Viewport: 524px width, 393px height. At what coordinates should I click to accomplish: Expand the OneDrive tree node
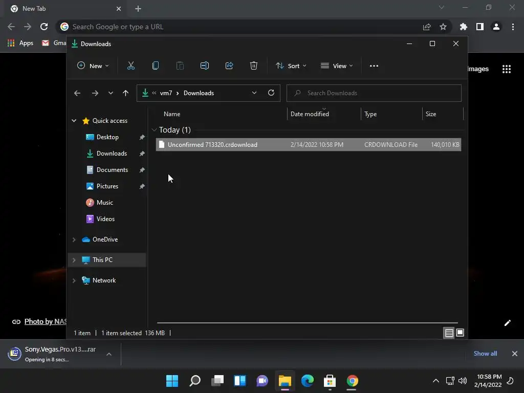[x=74, y=239]
